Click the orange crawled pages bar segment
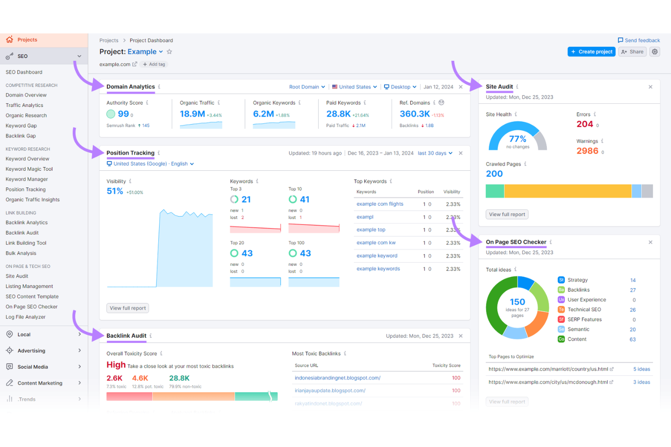 tap(568, 191)
